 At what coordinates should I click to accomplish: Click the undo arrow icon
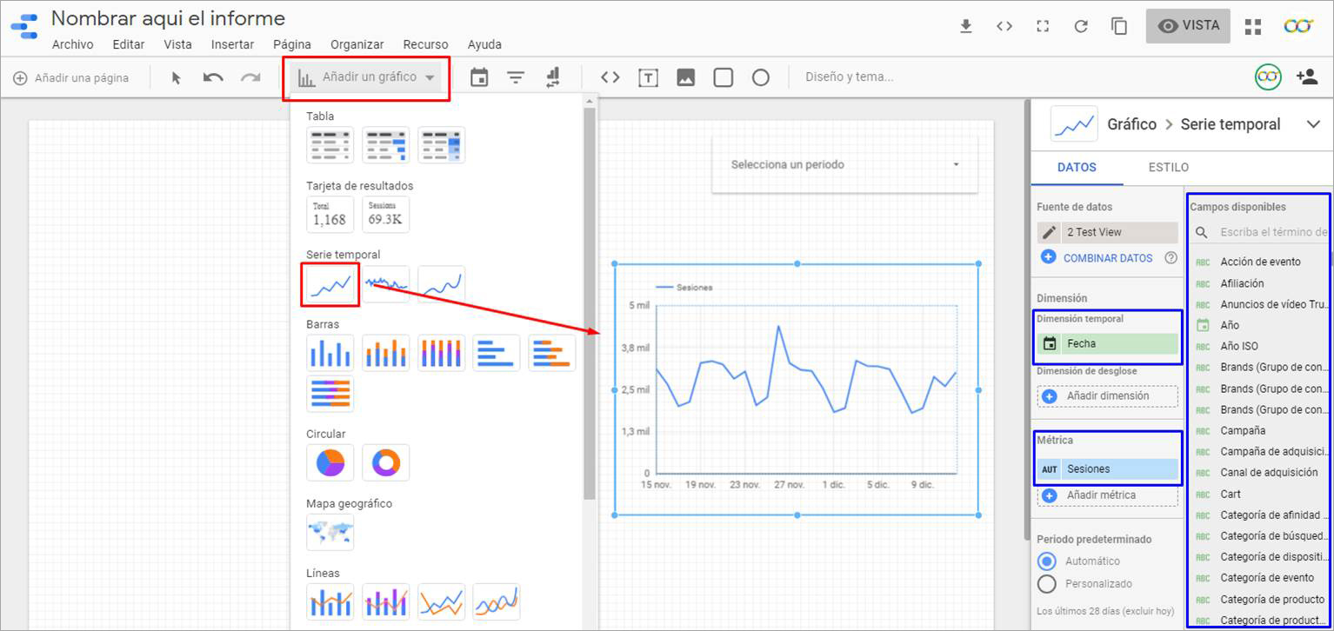point(213,77)
